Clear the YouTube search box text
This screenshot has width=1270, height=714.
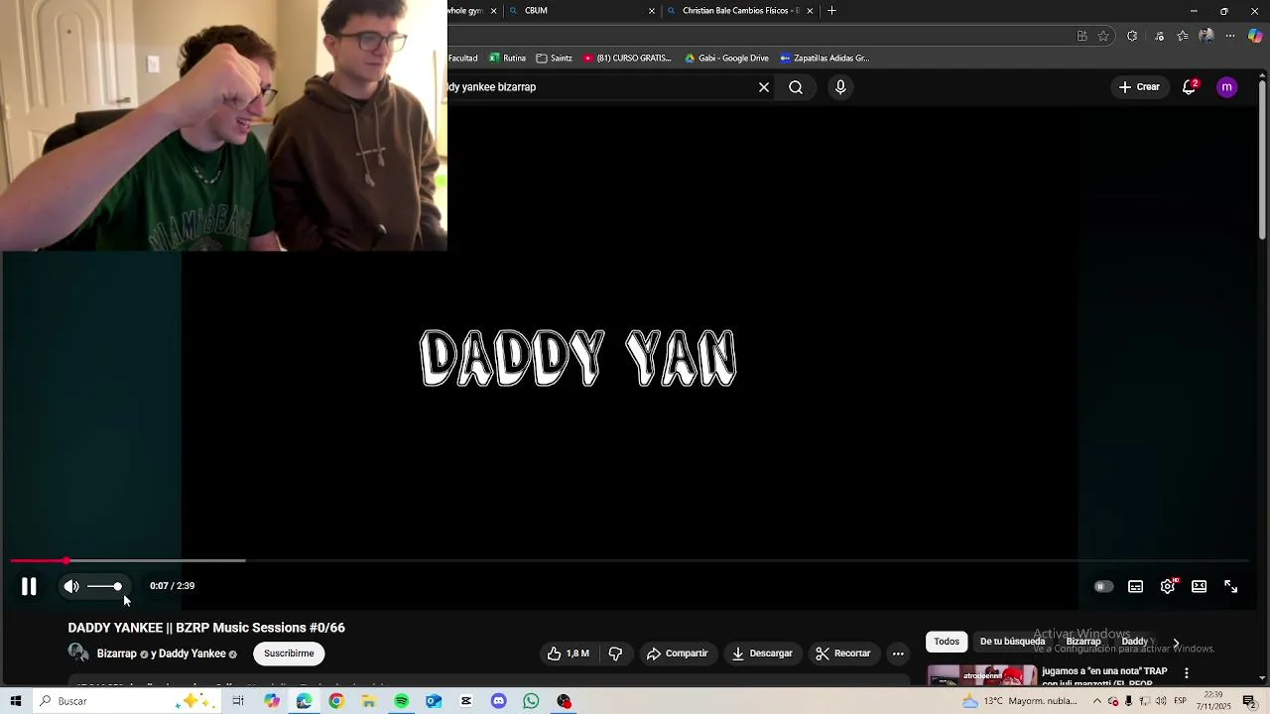[764, 87]
